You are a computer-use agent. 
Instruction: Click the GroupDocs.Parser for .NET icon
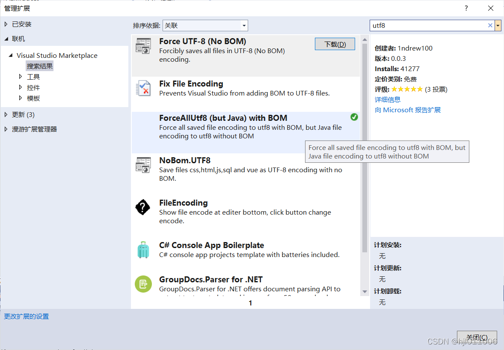click(143, 284)
